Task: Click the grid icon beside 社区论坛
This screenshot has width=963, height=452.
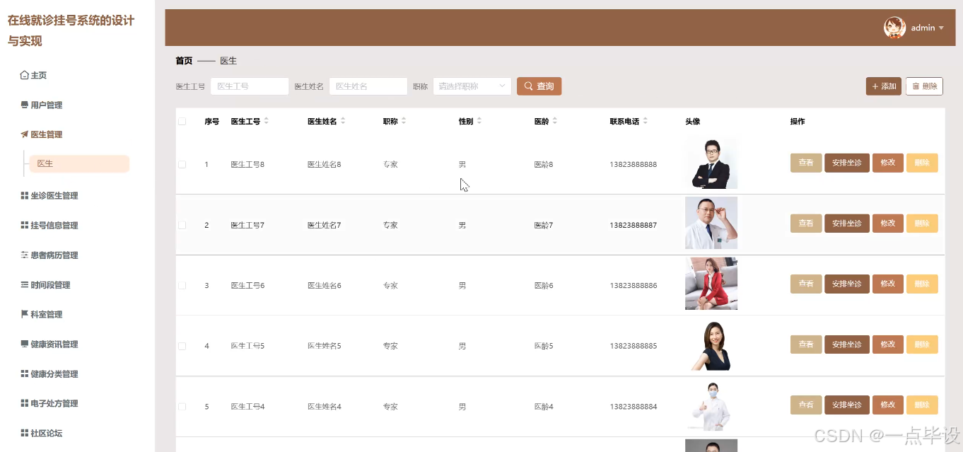Action: pyautogui.click(x=25, y=433)
